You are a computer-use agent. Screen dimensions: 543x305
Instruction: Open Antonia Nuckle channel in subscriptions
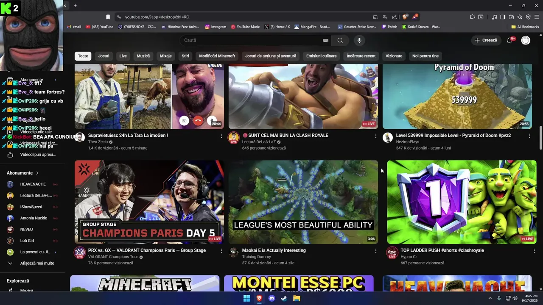click(32, 218)
